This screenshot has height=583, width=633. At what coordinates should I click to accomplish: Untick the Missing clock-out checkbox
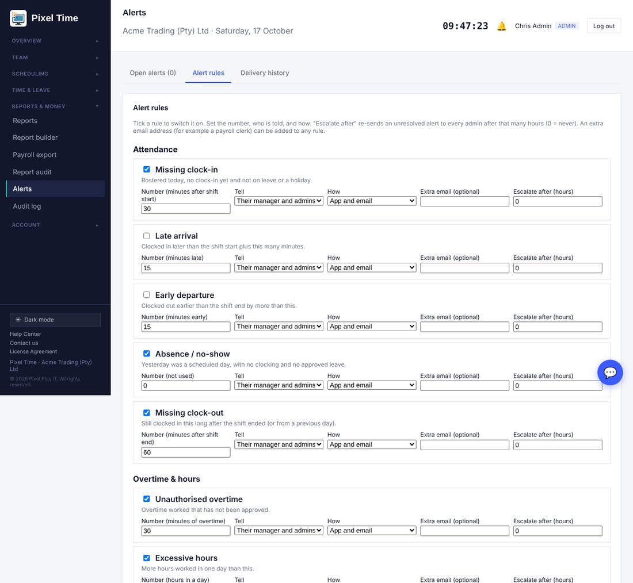pos(147,413)
